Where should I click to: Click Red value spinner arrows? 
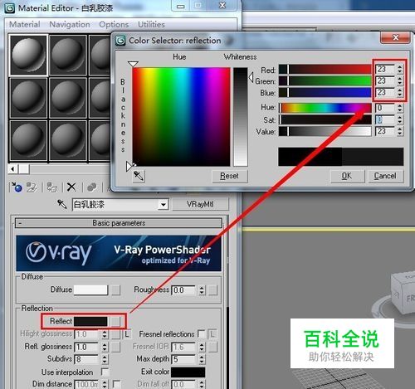[x=400, y=69]
